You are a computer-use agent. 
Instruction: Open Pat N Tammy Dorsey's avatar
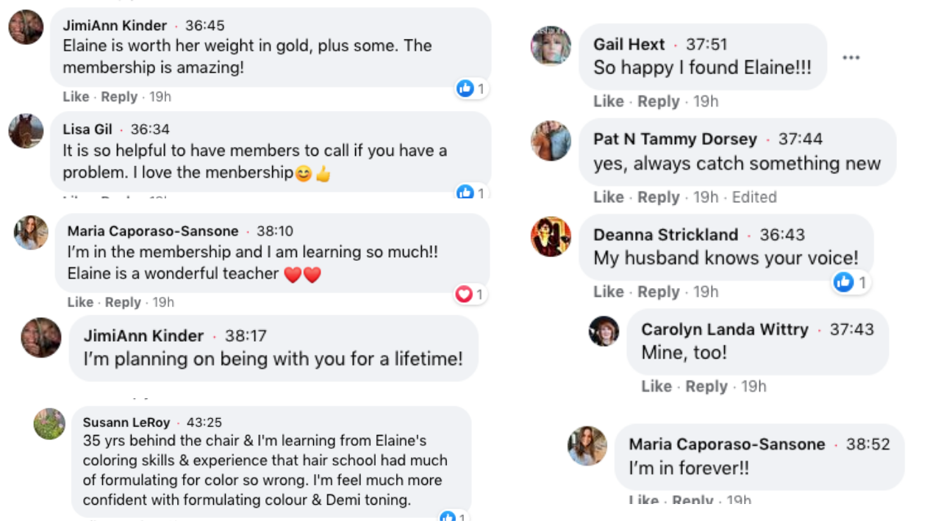[551, 140]
